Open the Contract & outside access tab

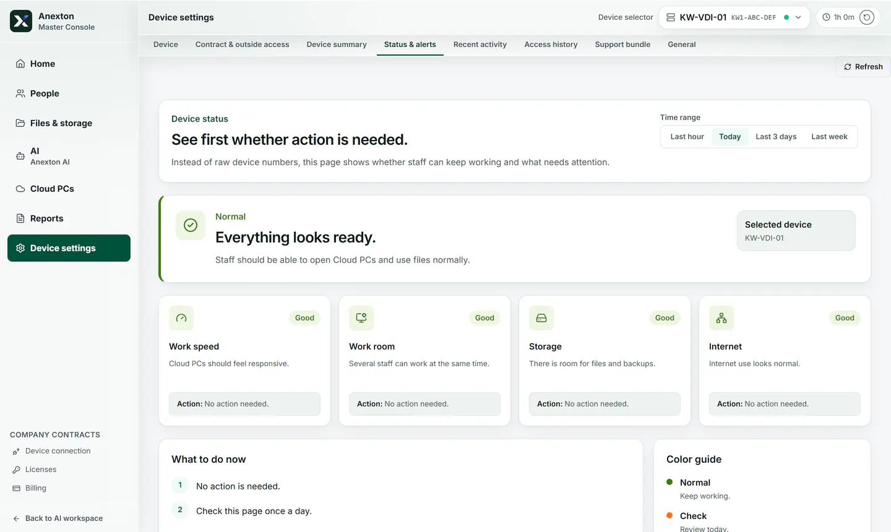coord(243,45)
